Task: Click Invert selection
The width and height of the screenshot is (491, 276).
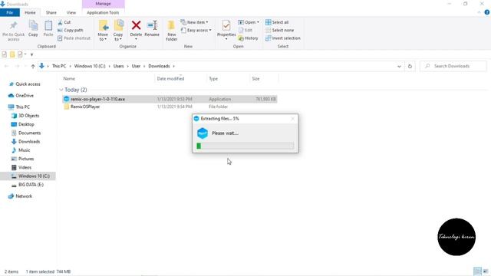Action: click(283, 38)
